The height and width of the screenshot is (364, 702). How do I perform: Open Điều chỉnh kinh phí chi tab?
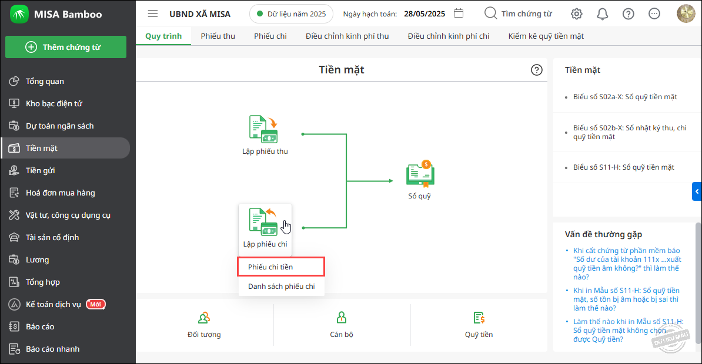[449, 36]
